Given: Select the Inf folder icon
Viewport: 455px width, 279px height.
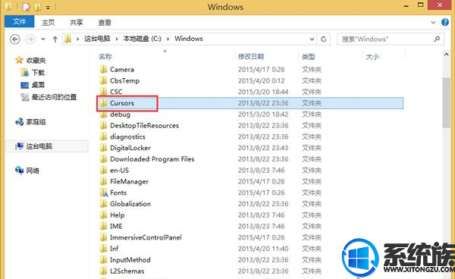Looking at the screenshot, I should click(x=103, y=249).
